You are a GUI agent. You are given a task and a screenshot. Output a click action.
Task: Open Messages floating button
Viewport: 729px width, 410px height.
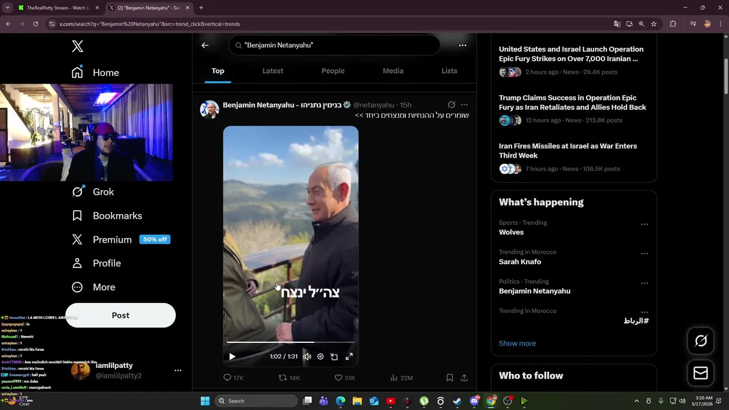pyautogui.click(x=701, y=374)
